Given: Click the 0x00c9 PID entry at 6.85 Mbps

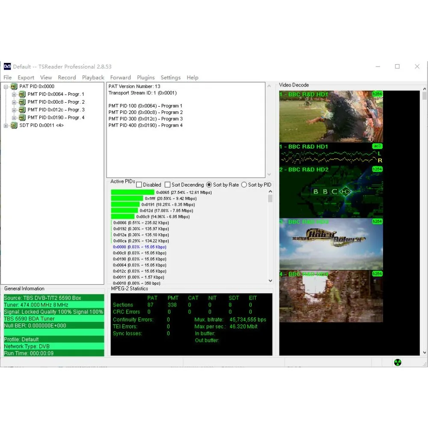Looking at the screenshot, I should 163,217.
